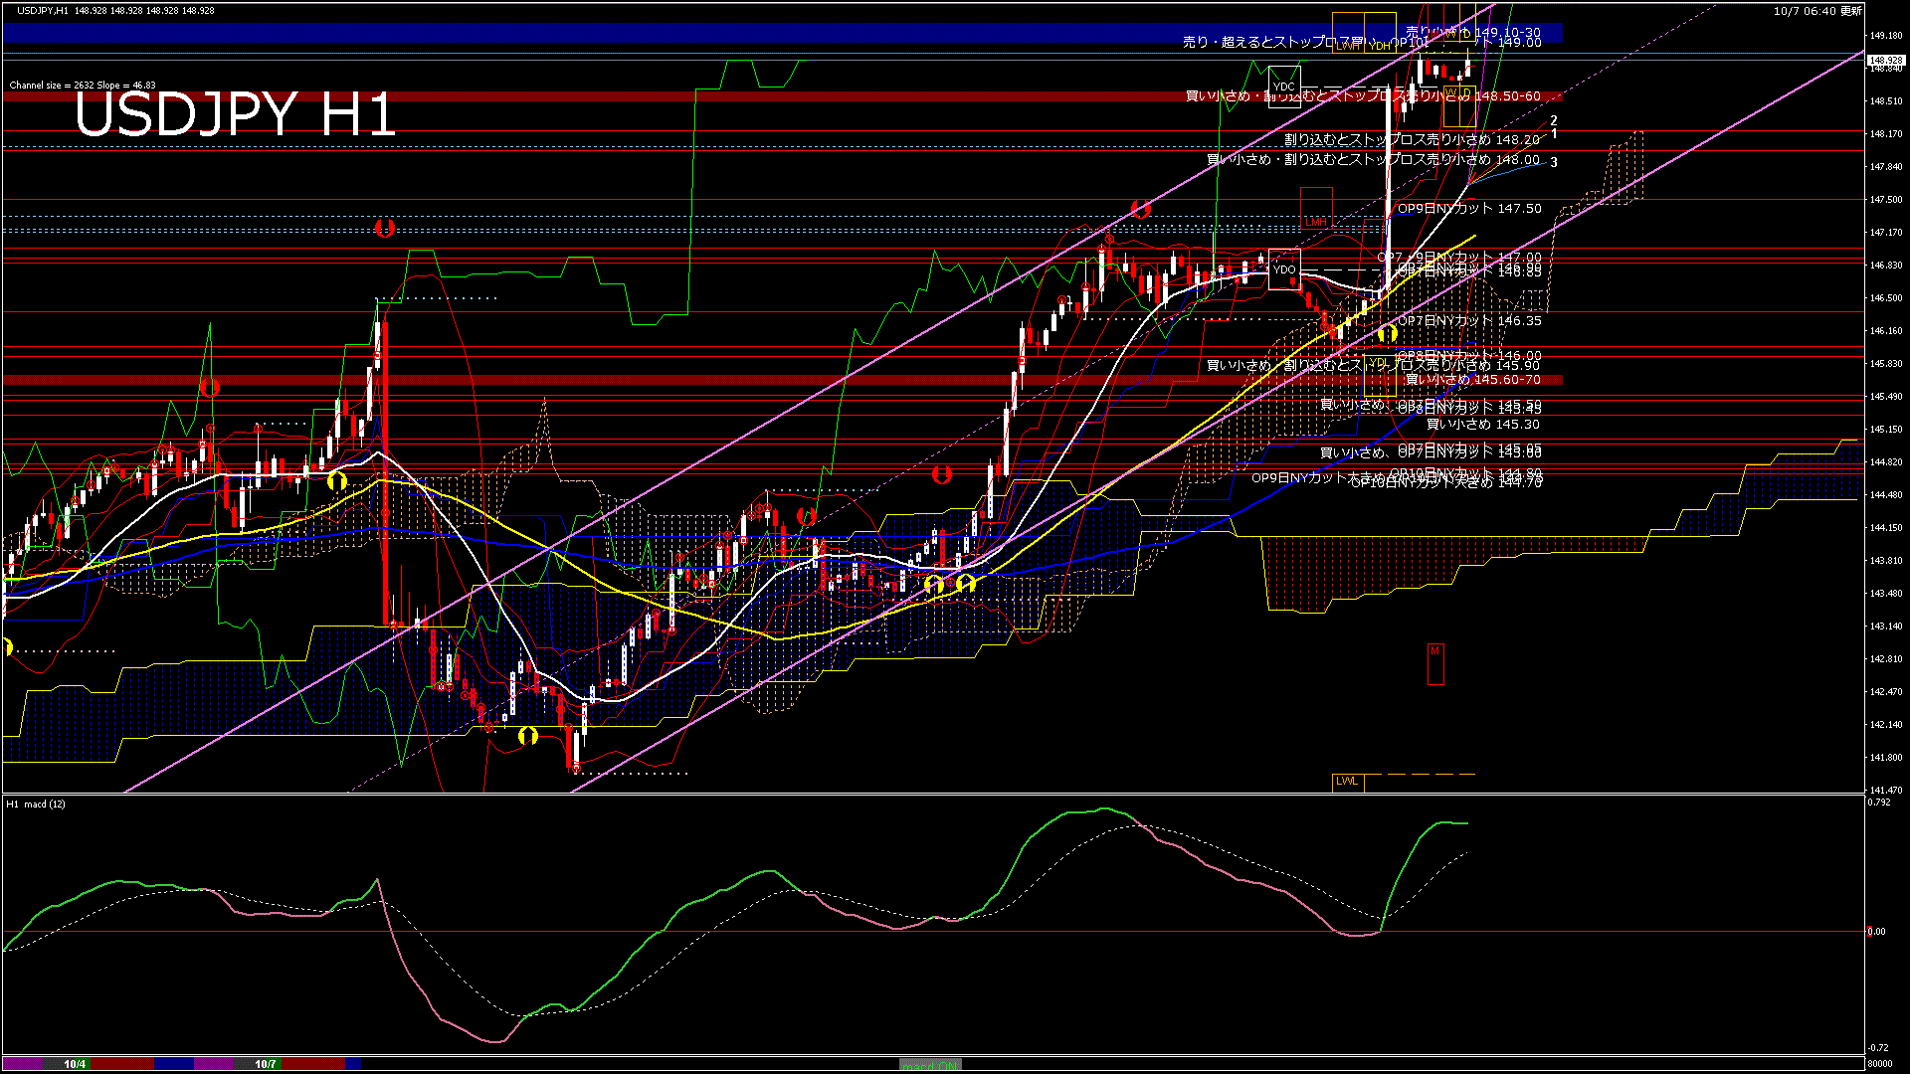Viewport: 1910px width, 1074px height.
Task: Click the first purple session color bar
Action: click(x=22, y=1064)
